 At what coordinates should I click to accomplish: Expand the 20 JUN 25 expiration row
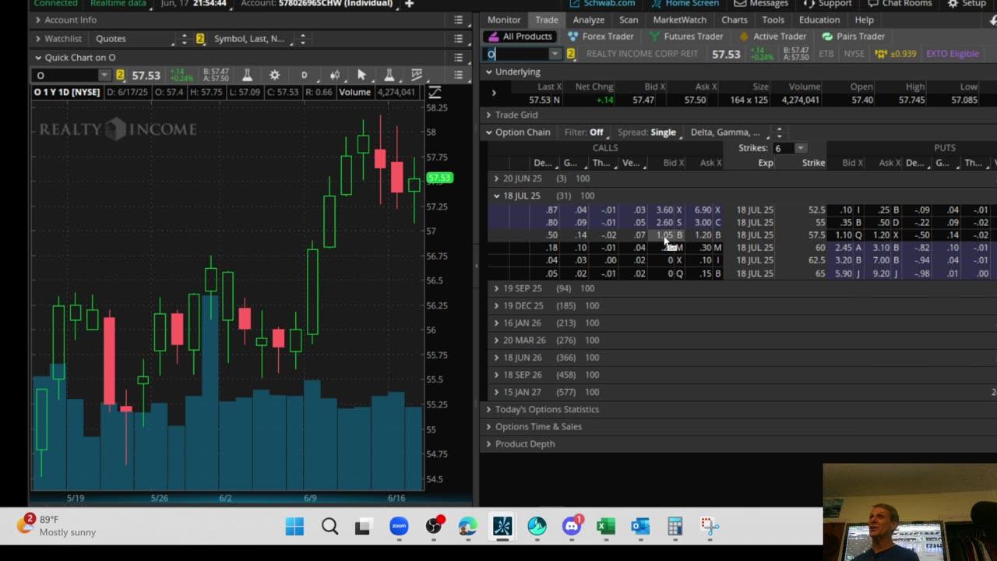click(x=496, y=178)
